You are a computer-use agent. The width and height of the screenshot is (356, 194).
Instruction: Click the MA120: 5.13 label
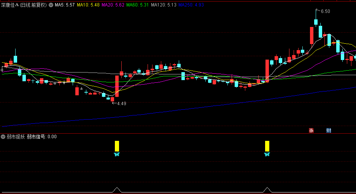point(164,5)
